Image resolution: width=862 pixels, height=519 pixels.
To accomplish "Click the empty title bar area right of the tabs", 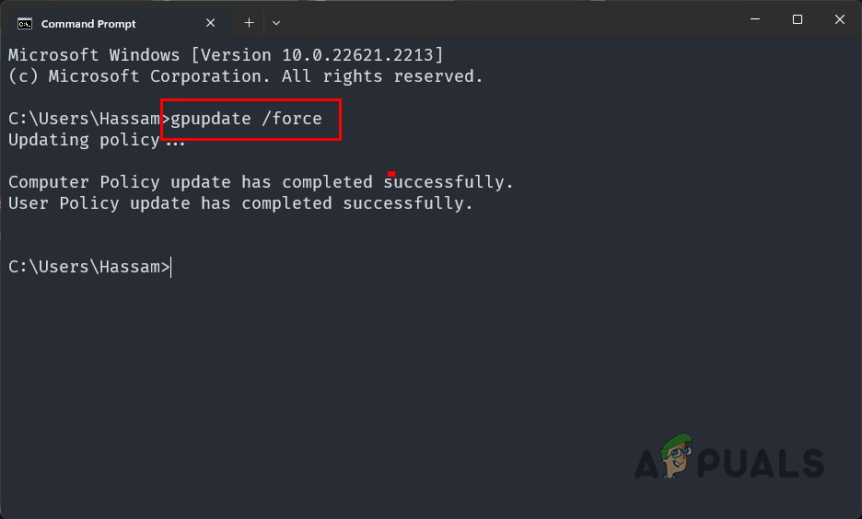I will pyautogui.click(x=507, y=22).
